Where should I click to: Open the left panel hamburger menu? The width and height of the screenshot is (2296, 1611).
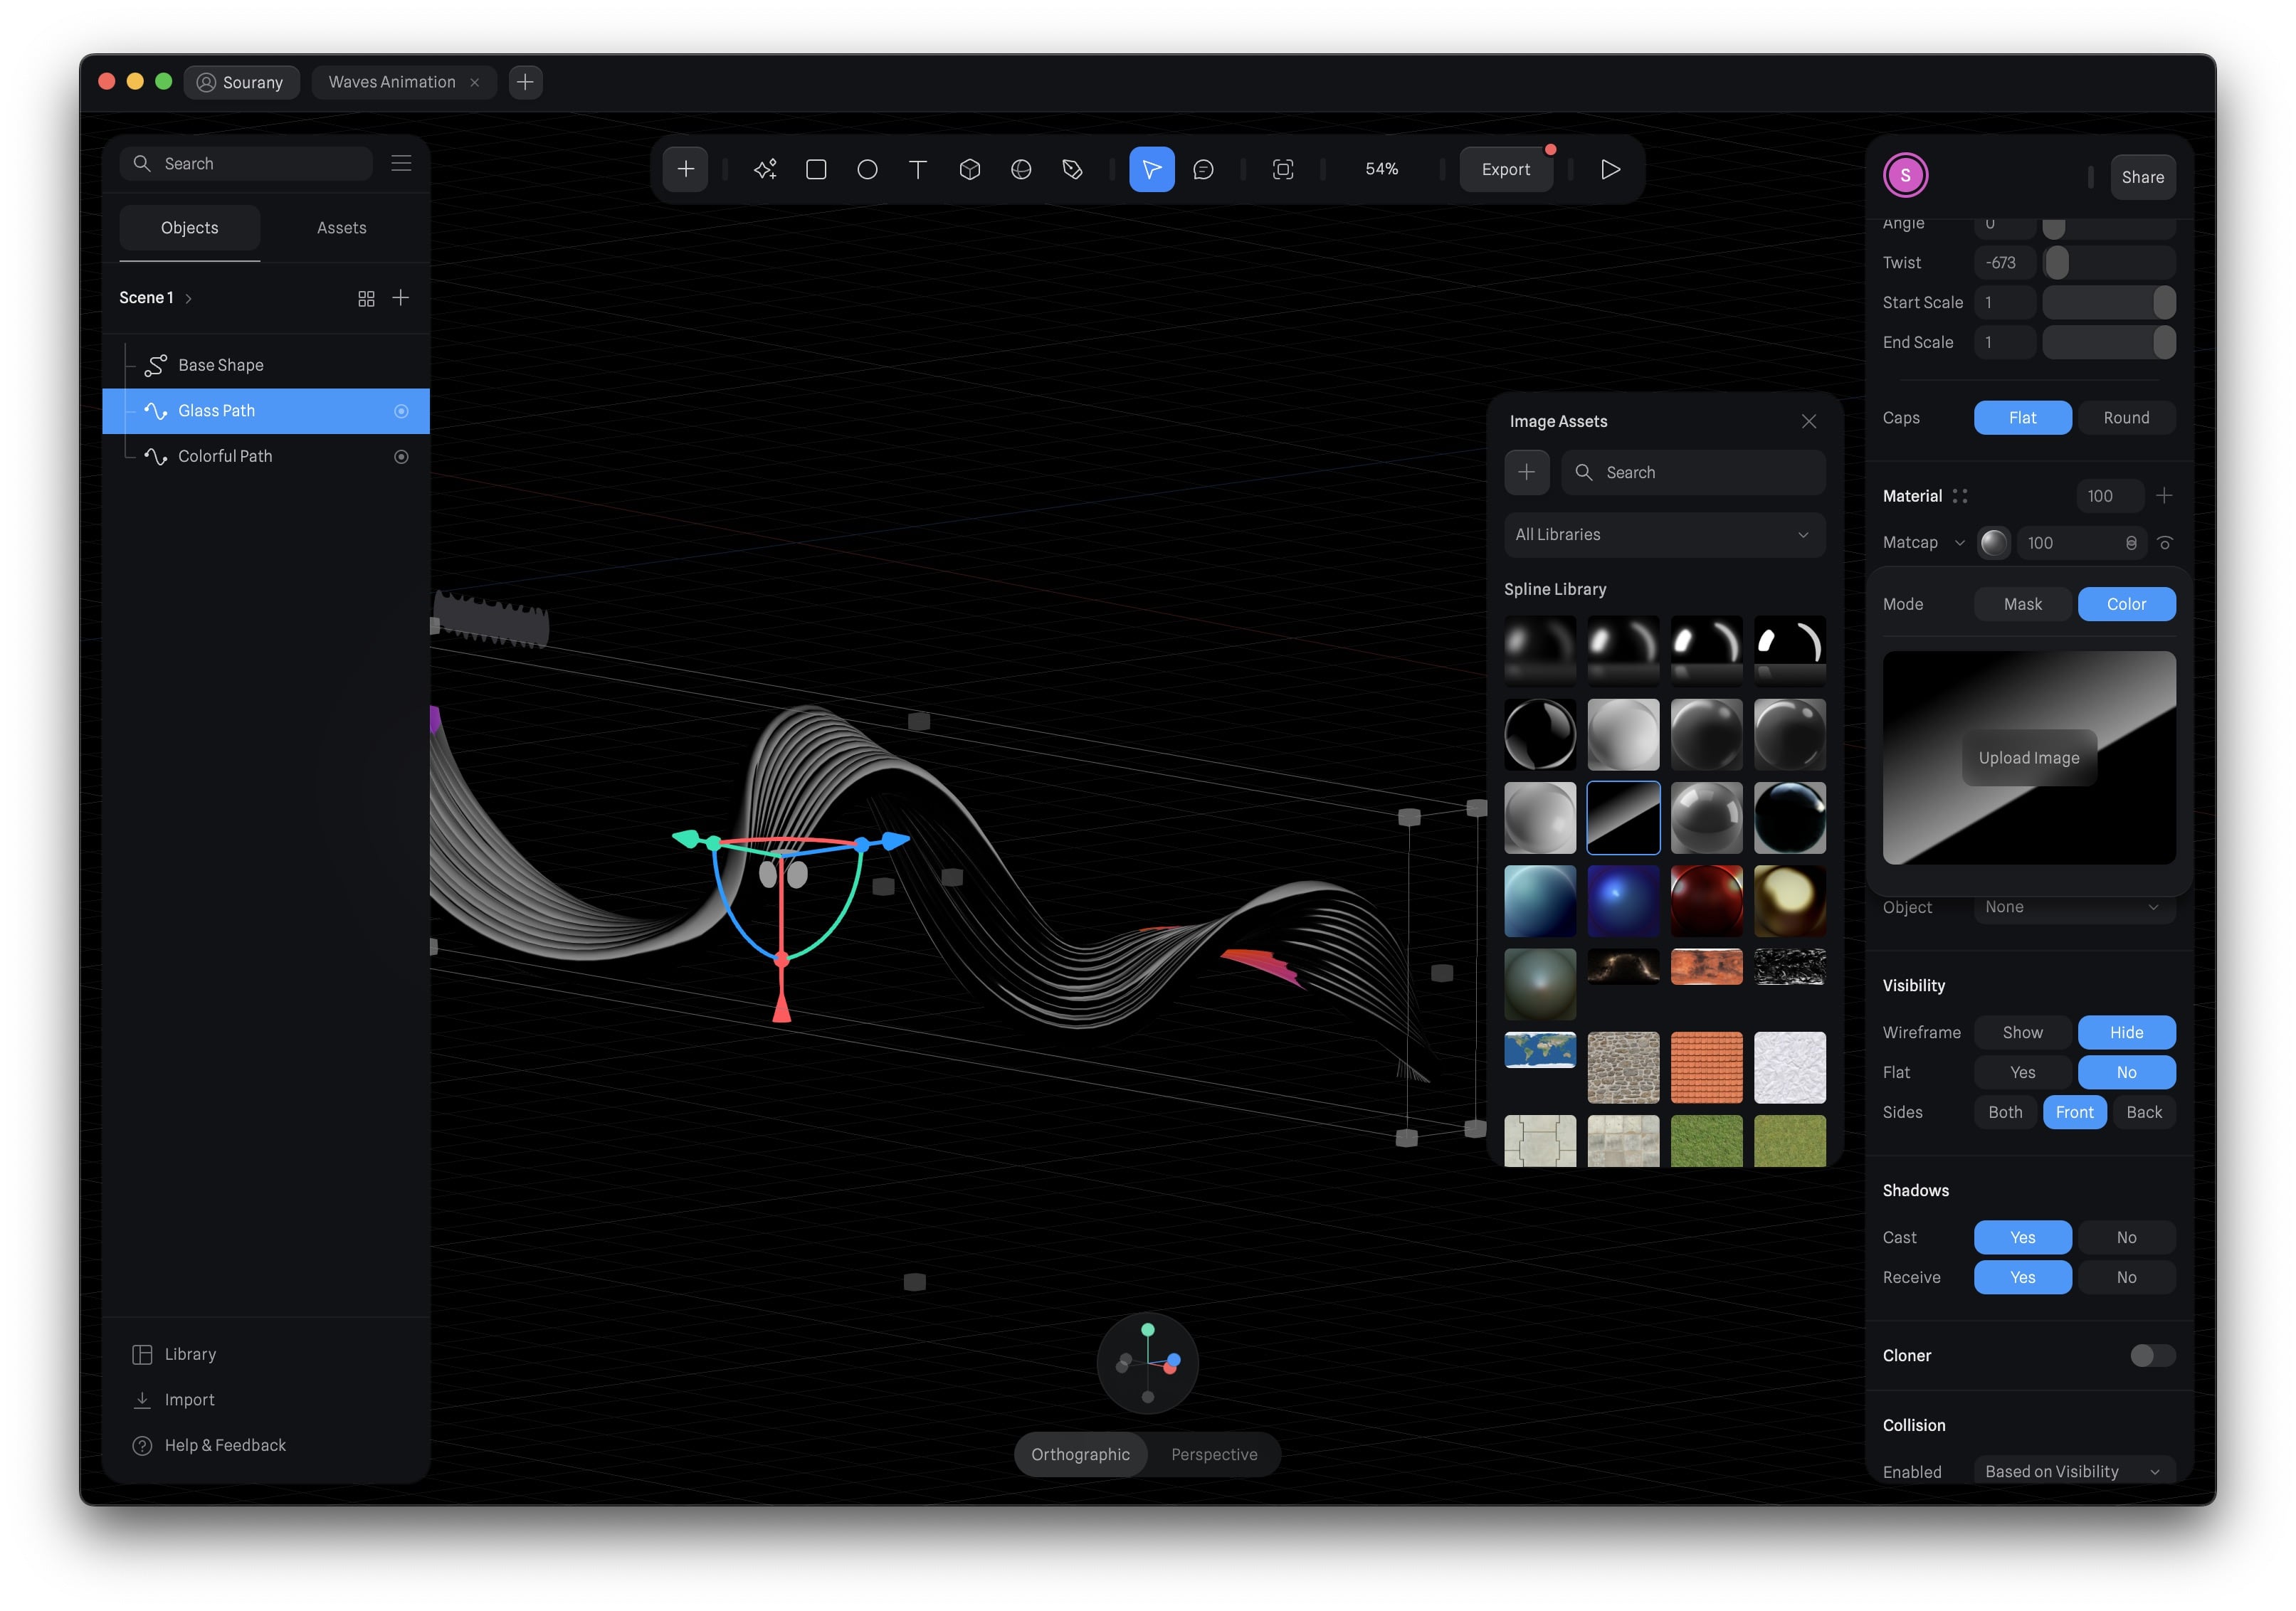[x=401, y=163]
